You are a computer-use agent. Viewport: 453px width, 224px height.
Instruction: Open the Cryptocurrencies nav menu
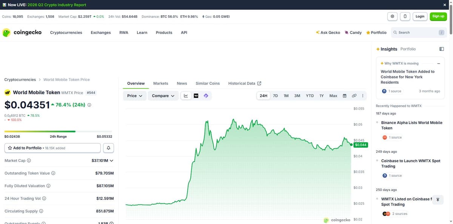coord(66,33)
